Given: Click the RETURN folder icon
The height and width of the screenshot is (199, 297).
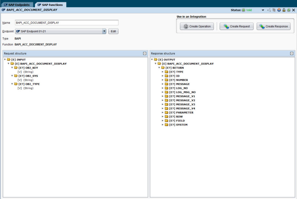Looking at the screenshot, I should pyautogui.click(x=163, y=68).
